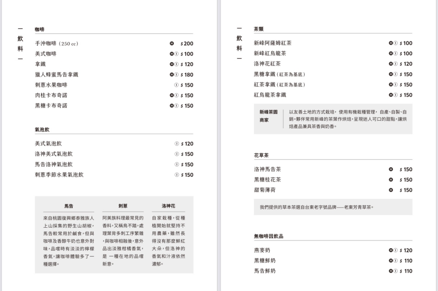The width and height of the screenshot is (438, 291).
Task: Click the item name 黑糖鮮奶
Action: point(265,261)
